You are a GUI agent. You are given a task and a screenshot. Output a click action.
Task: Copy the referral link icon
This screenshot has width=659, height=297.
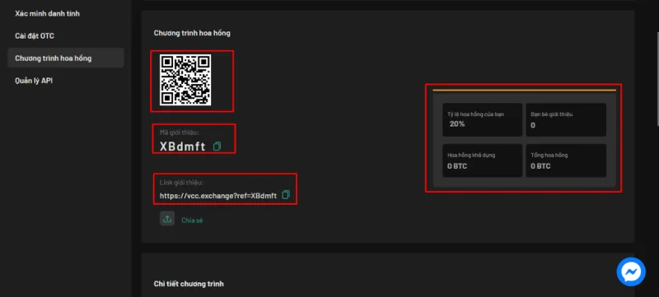click(x=286, y=195)
